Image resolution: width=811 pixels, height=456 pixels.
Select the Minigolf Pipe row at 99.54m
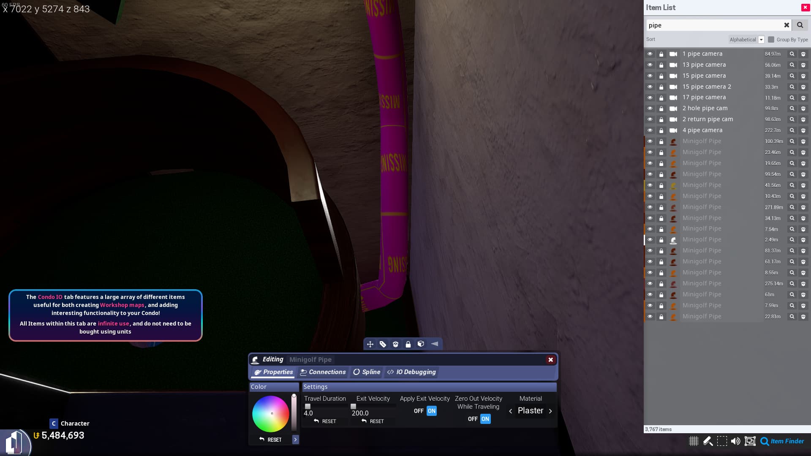(727, 174)
